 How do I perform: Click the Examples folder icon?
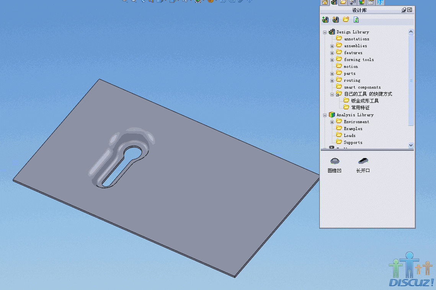click(x=339, y=128)
